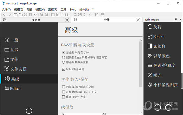This screenshot has width=183, height=115.
Task: Click the filter funnel toolbar icon
Action: point(35,15)
